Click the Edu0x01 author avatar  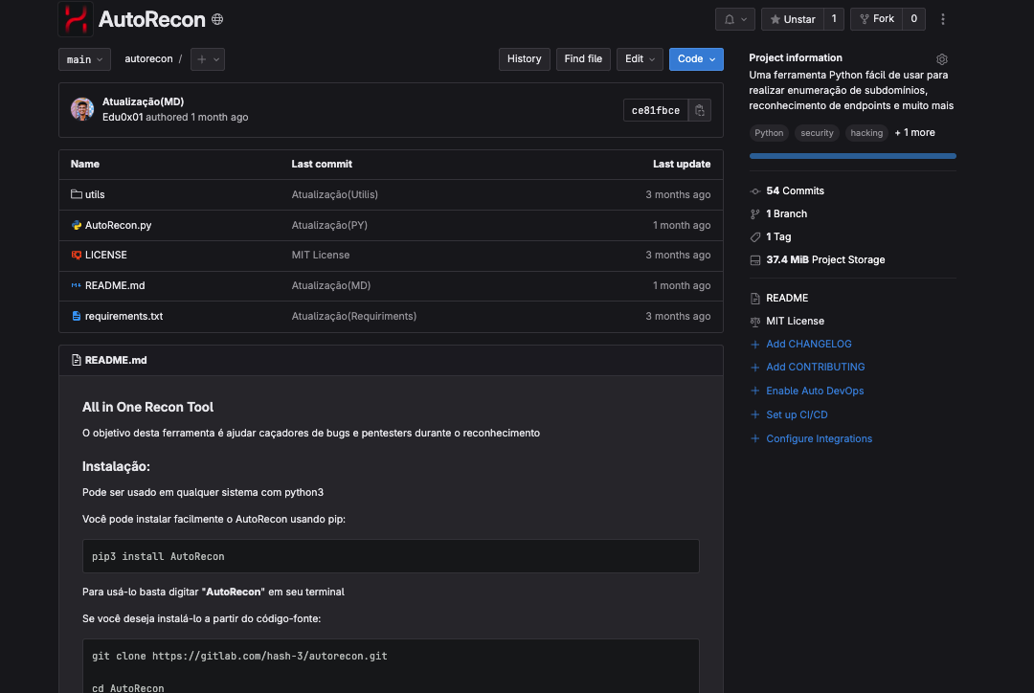pyautogui.click(x=82, y=109)
